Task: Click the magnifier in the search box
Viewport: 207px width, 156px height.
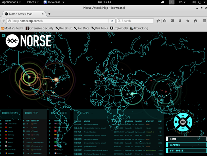Action: click(119, 21)
